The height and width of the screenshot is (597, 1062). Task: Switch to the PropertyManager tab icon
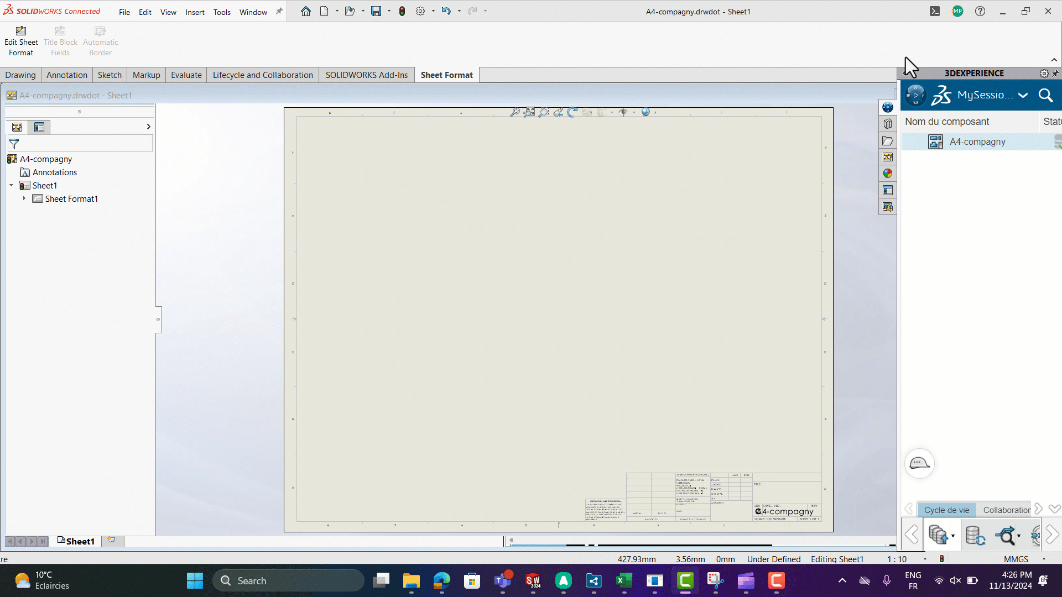pyautogui.click(x=39, y=127)
